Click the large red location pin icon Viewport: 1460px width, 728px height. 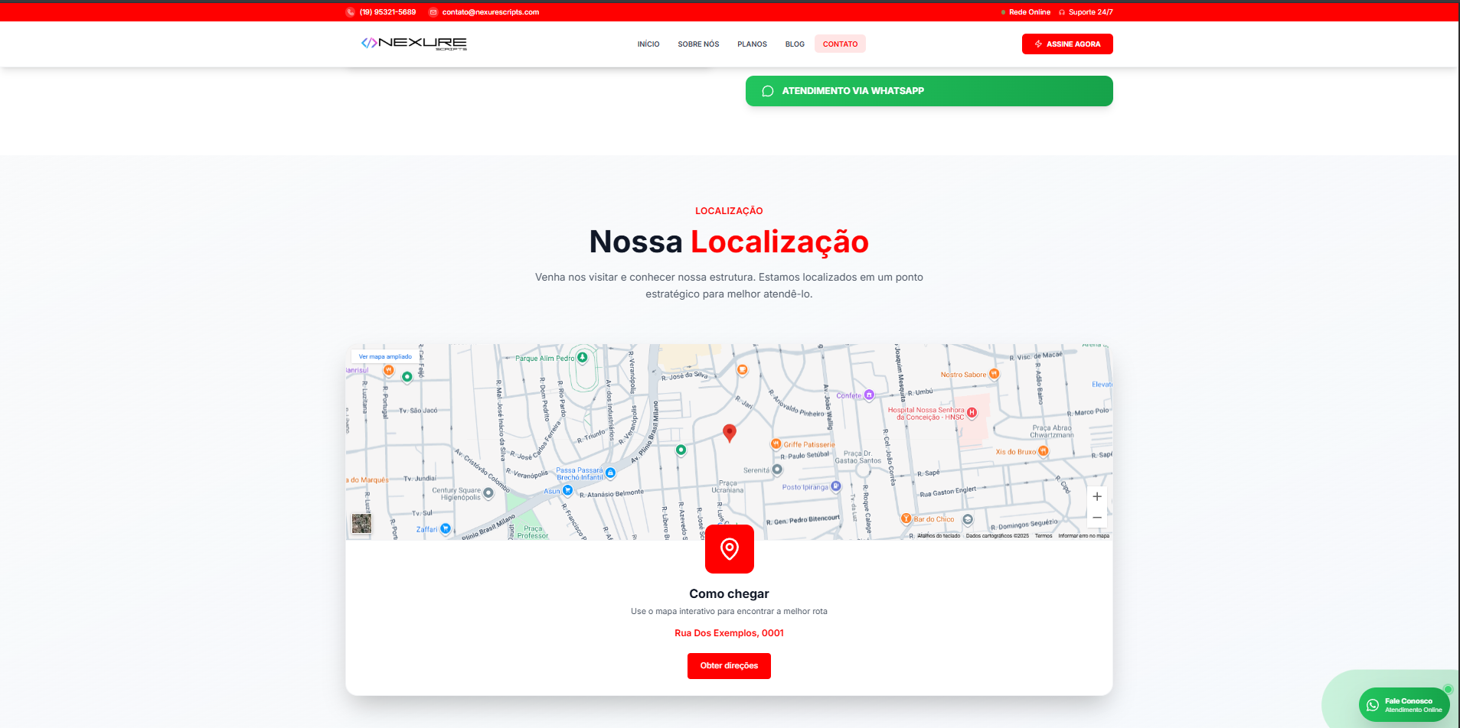tap(730, 549)
